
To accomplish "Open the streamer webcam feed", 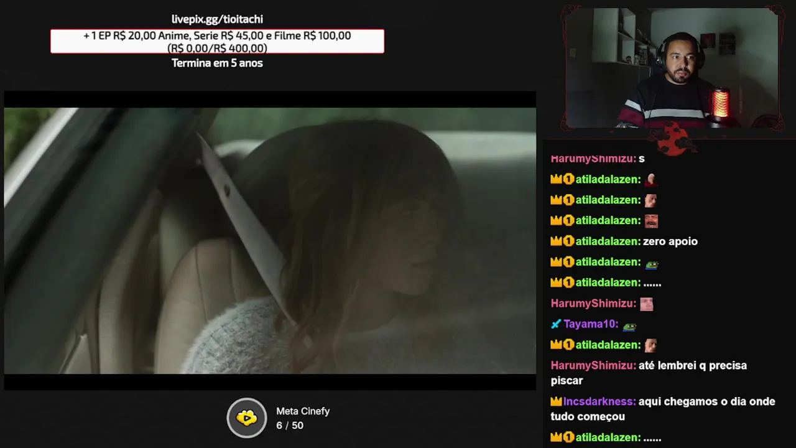I will pos(672,68).
